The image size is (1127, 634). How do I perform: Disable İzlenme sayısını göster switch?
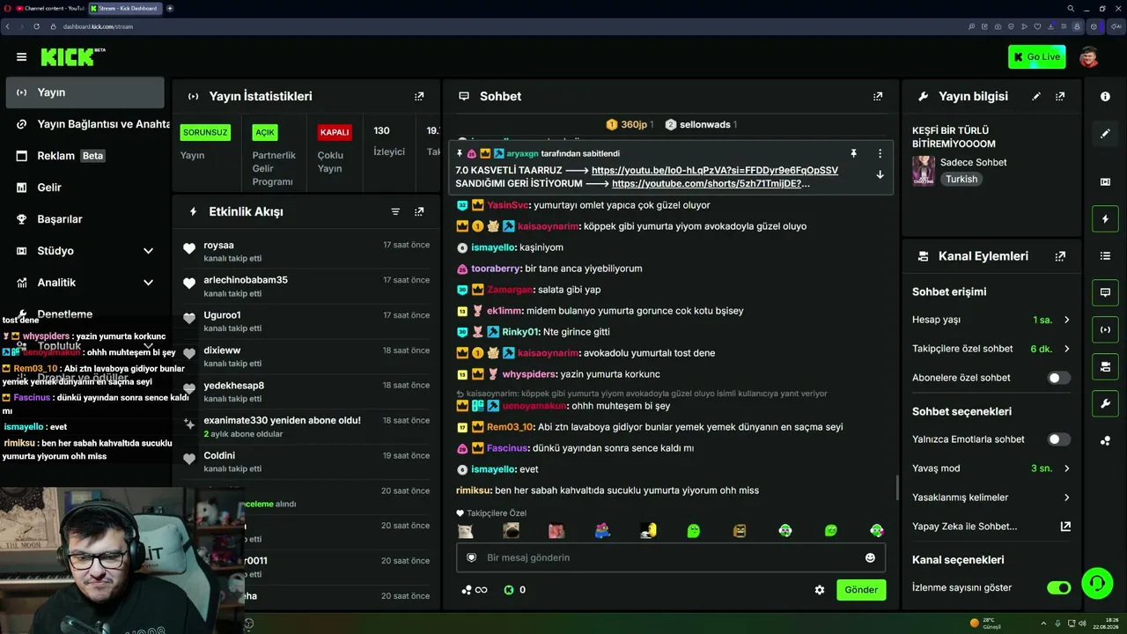[1058, 587]
